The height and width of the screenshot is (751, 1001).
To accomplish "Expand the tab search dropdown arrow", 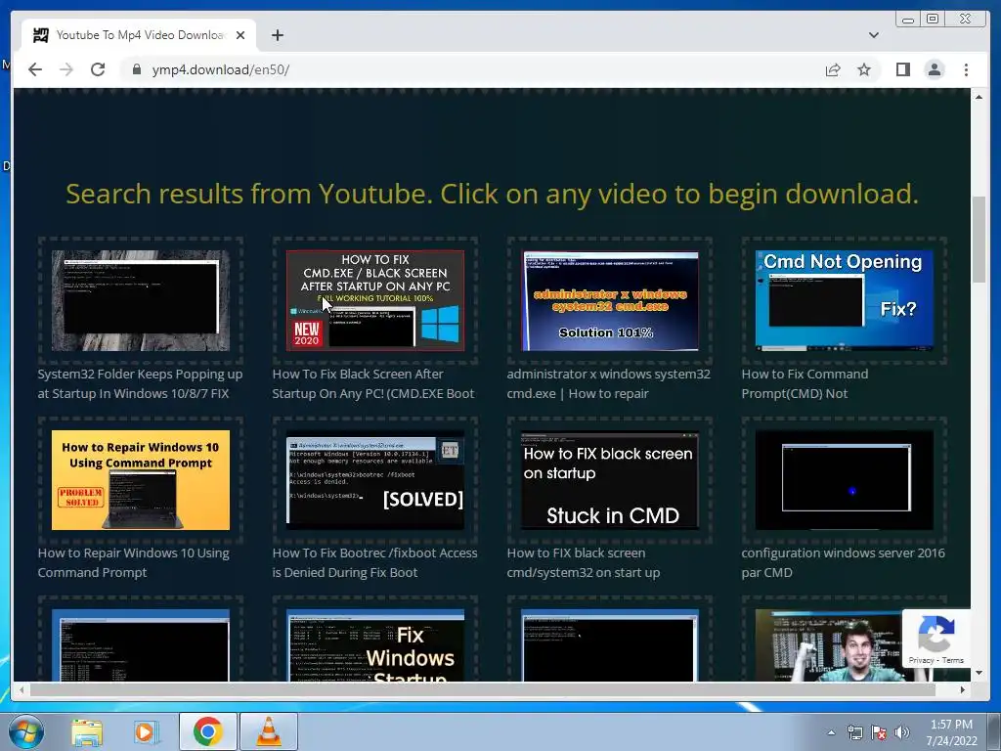I will pos(873,35).
